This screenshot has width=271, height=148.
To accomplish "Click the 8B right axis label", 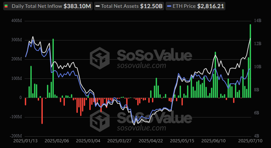I will (x=257, y=90).
